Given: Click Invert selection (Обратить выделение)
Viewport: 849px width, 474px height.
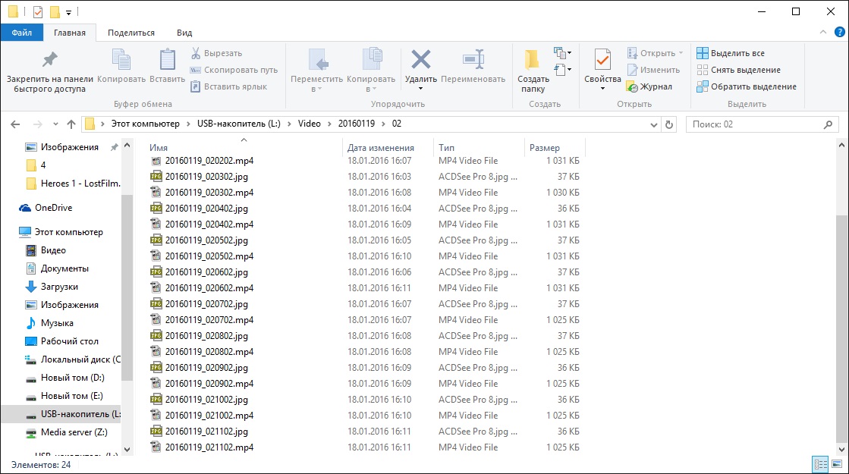Looking at the screenshot, I should pos(747,86).
